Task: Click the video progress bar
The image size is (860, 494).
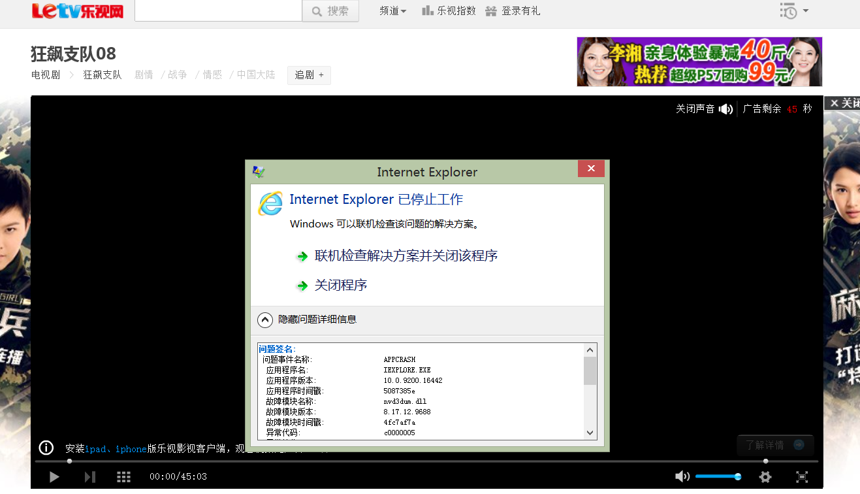Action: [426, 461]
